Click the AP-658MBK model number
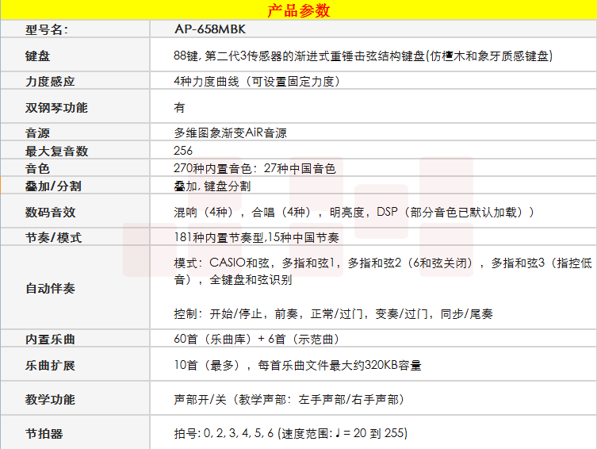Screen dimensions: 597x449 [208, 29]
